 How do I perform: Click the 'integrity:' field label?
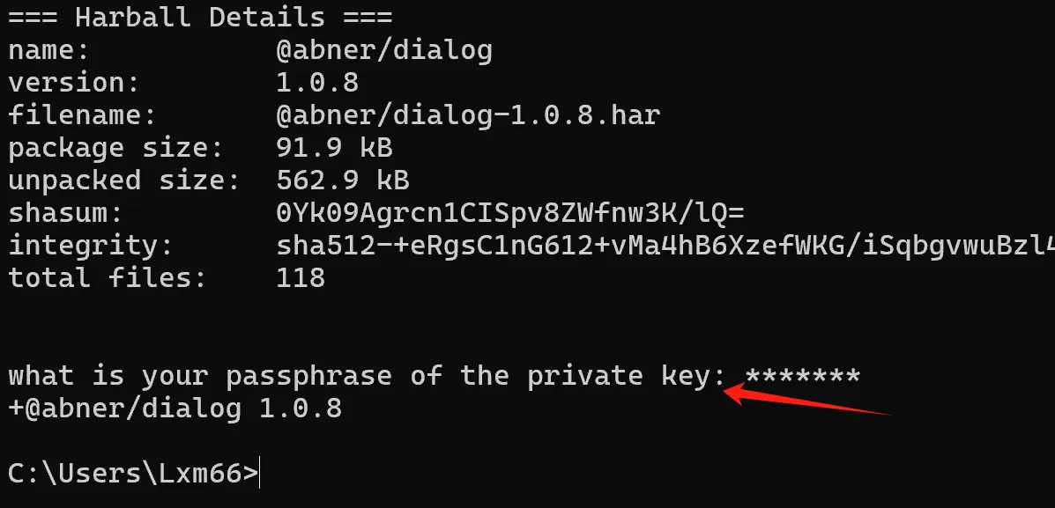(x=90, y=246)
